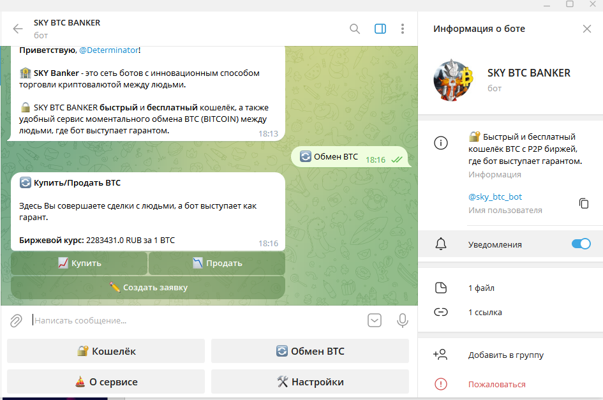Select the О сервисе keyboard button
Viewport: 603px width, 400px height.
pos(106,382)
